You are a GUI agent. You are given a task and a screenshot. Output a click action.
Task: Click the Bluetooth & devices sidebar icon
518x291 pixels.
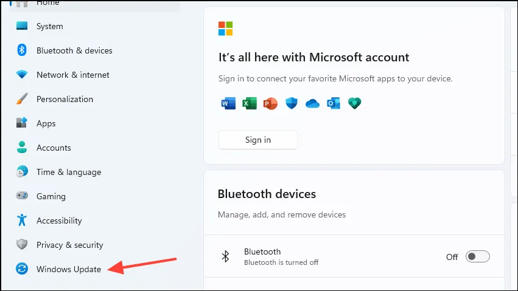(22, 50)
